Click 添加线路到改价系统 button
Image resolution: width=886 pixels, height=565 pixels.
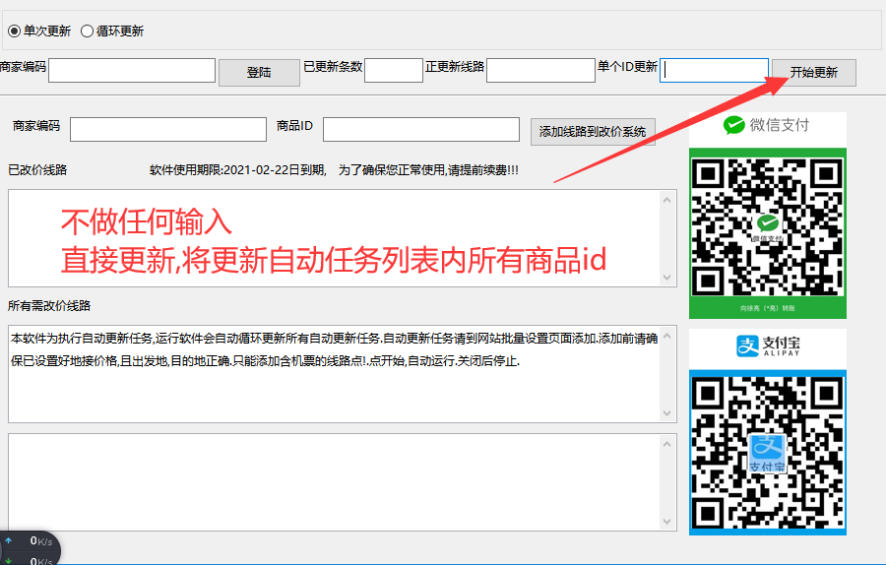tap(593, 132)
